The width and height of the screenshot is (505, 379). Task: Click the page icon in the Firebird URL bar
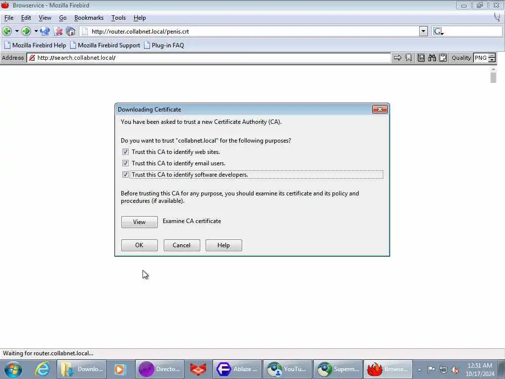tap(85, 31)
